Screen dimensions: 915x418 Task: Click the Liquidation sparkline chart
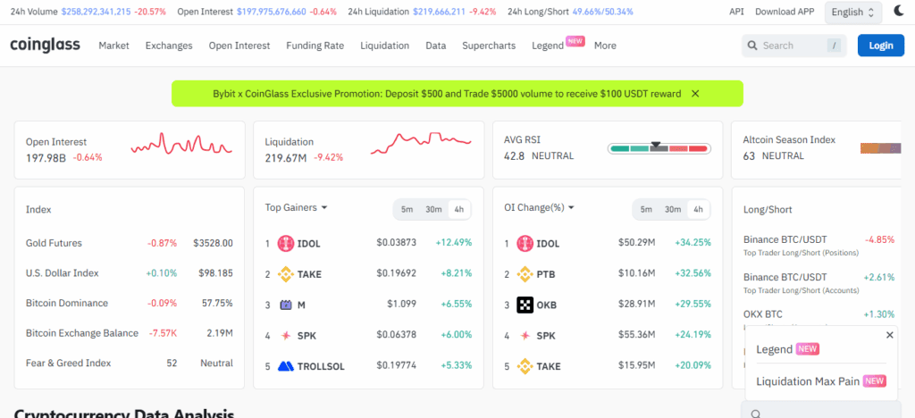(x=421, y=143)
